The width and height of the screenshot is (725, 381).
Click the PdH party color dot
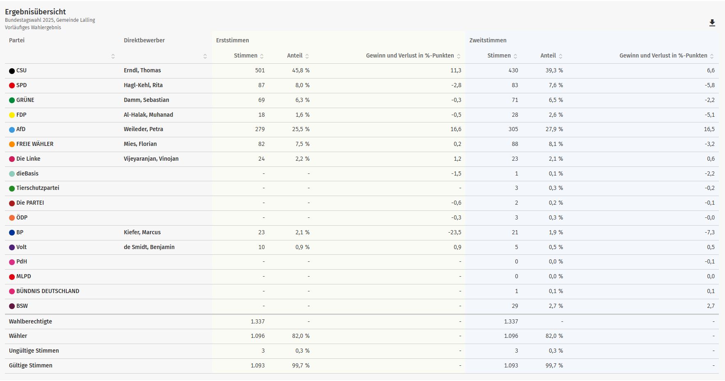[12, 262]
